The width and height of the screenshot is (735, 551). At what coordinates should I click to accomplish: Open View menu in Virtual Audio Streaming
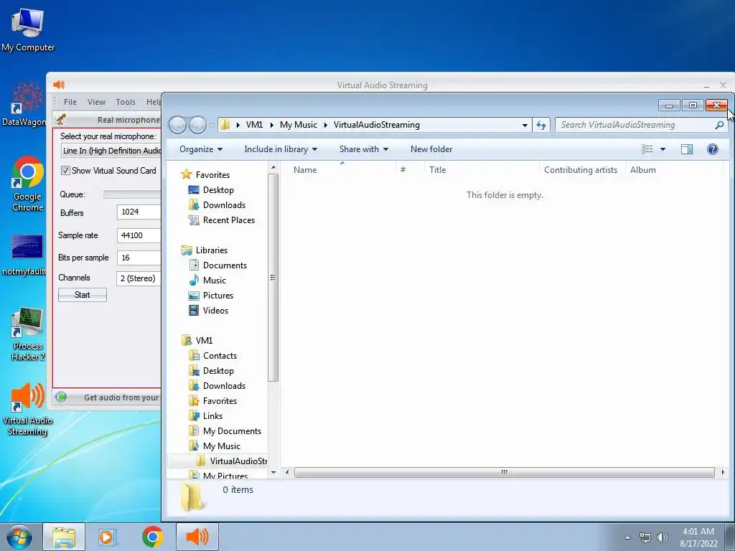[x=97, y=102]
